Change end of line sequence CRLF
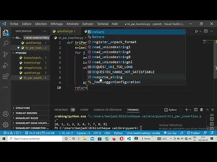This screenshot has height=162, width=217. coord(107,133)
